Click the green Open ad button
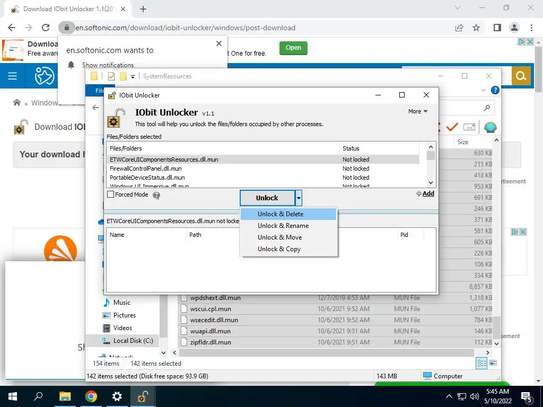 (x=293, y=48)
